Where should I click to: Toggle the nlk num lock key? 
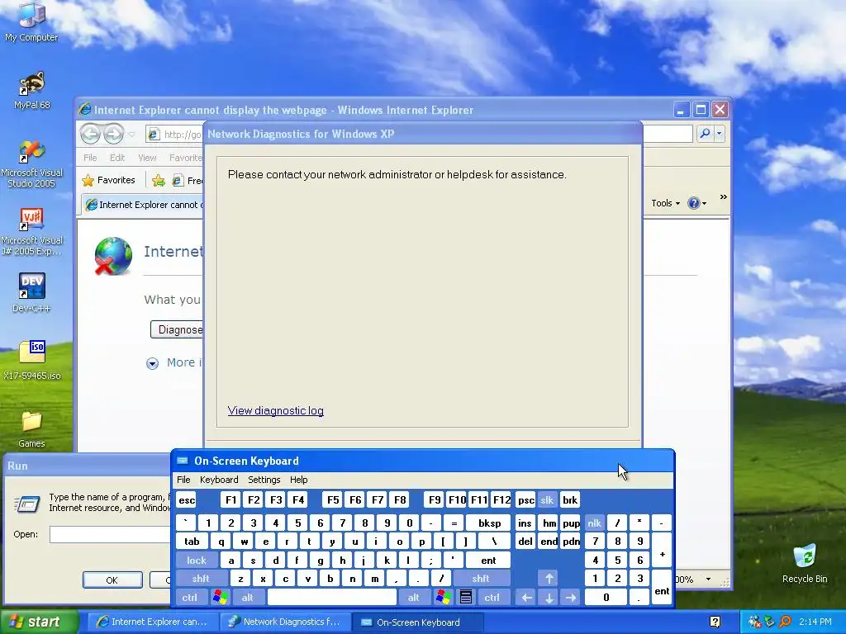click(594, 523)
